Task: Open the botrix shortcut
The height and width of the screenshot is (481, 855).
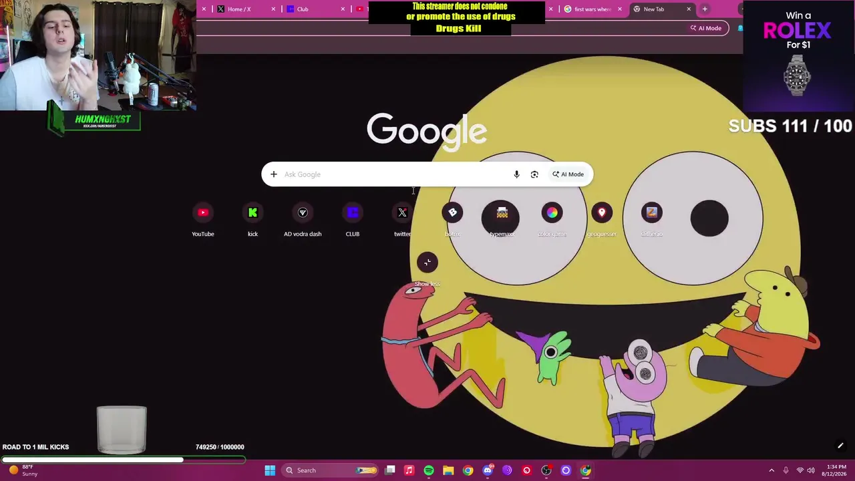Action: pyautogui.click(x=452, y=220)
